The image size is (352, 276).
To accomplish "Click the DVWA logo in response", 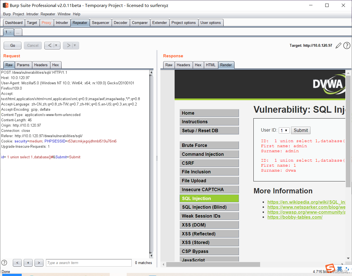I will 329,84.
